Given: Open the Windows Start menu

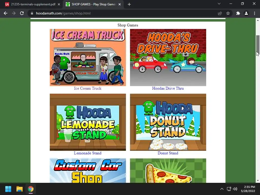Looking at the screenshot, I should [x=8, y=189].
